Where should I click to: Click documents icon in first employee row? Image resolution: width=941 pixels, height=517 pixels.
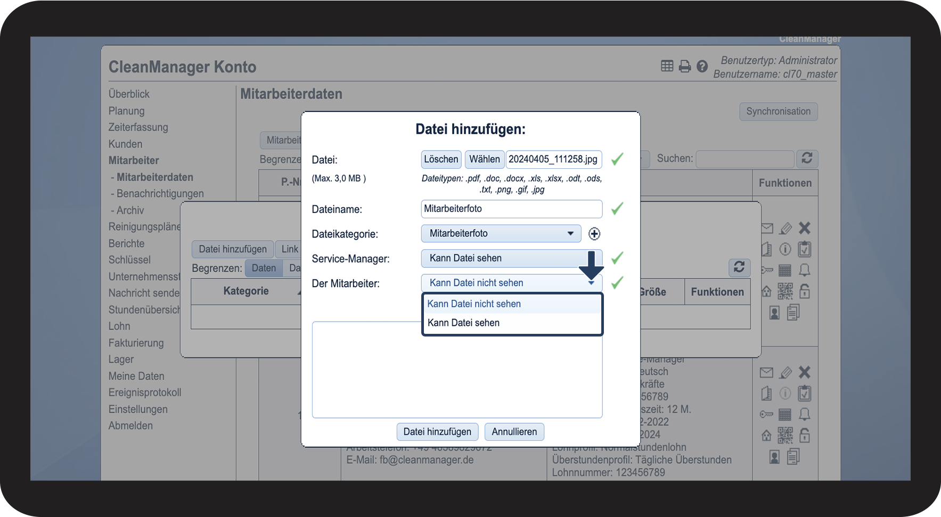tap(793, 313)
